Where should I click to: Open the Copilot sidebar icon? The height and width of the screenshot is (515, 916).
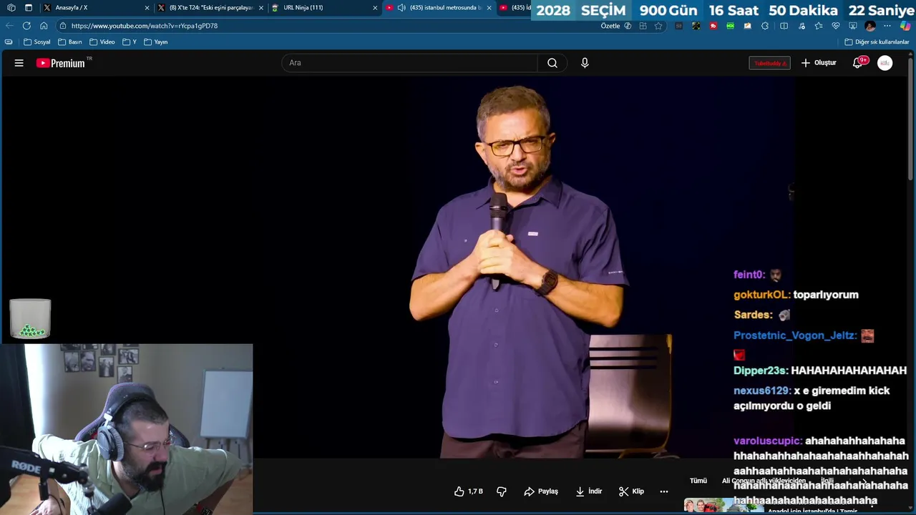click(x=905, y=26)
